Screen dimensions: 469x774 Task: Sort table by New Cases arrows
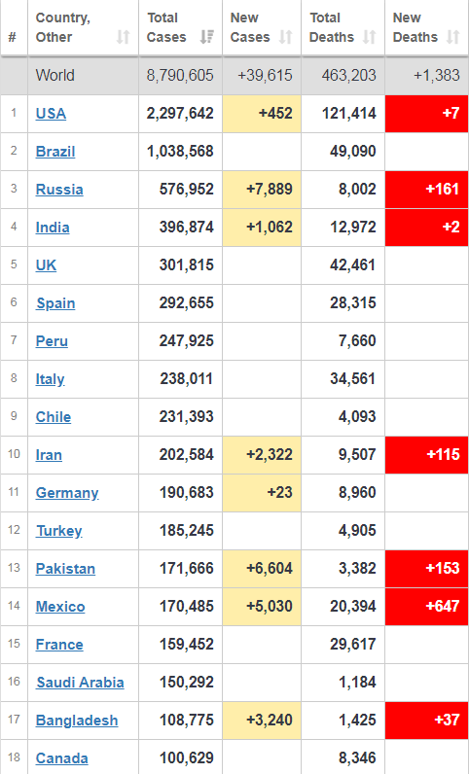(x=286, y=37)
